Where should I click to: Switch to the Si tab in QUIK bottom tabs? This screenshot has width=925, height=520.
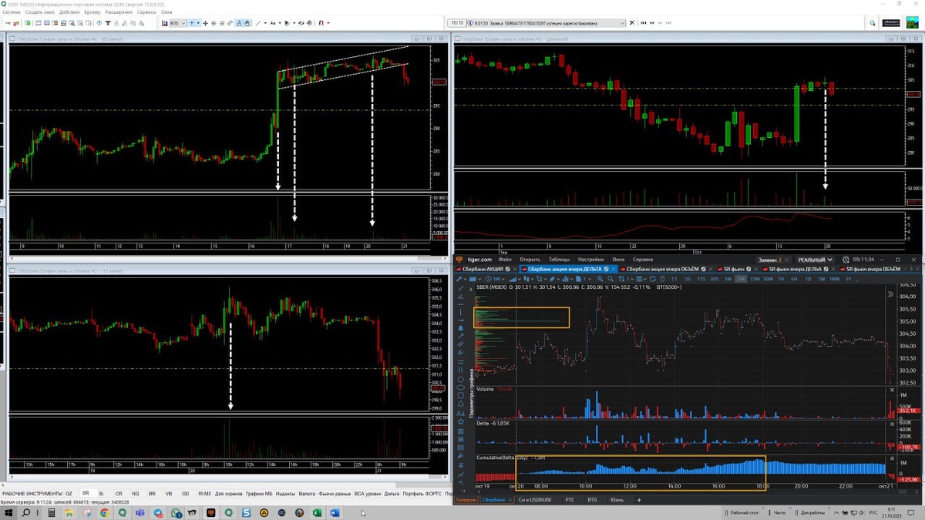pos(101,493)
